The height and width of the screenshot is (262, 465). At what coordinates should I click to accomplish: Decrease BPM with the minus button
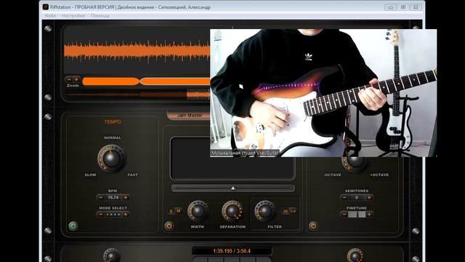[x=100, y=197]
